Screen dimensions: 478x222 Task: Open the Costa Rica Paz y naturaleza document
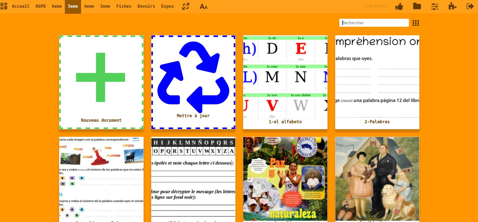(285, 179)
